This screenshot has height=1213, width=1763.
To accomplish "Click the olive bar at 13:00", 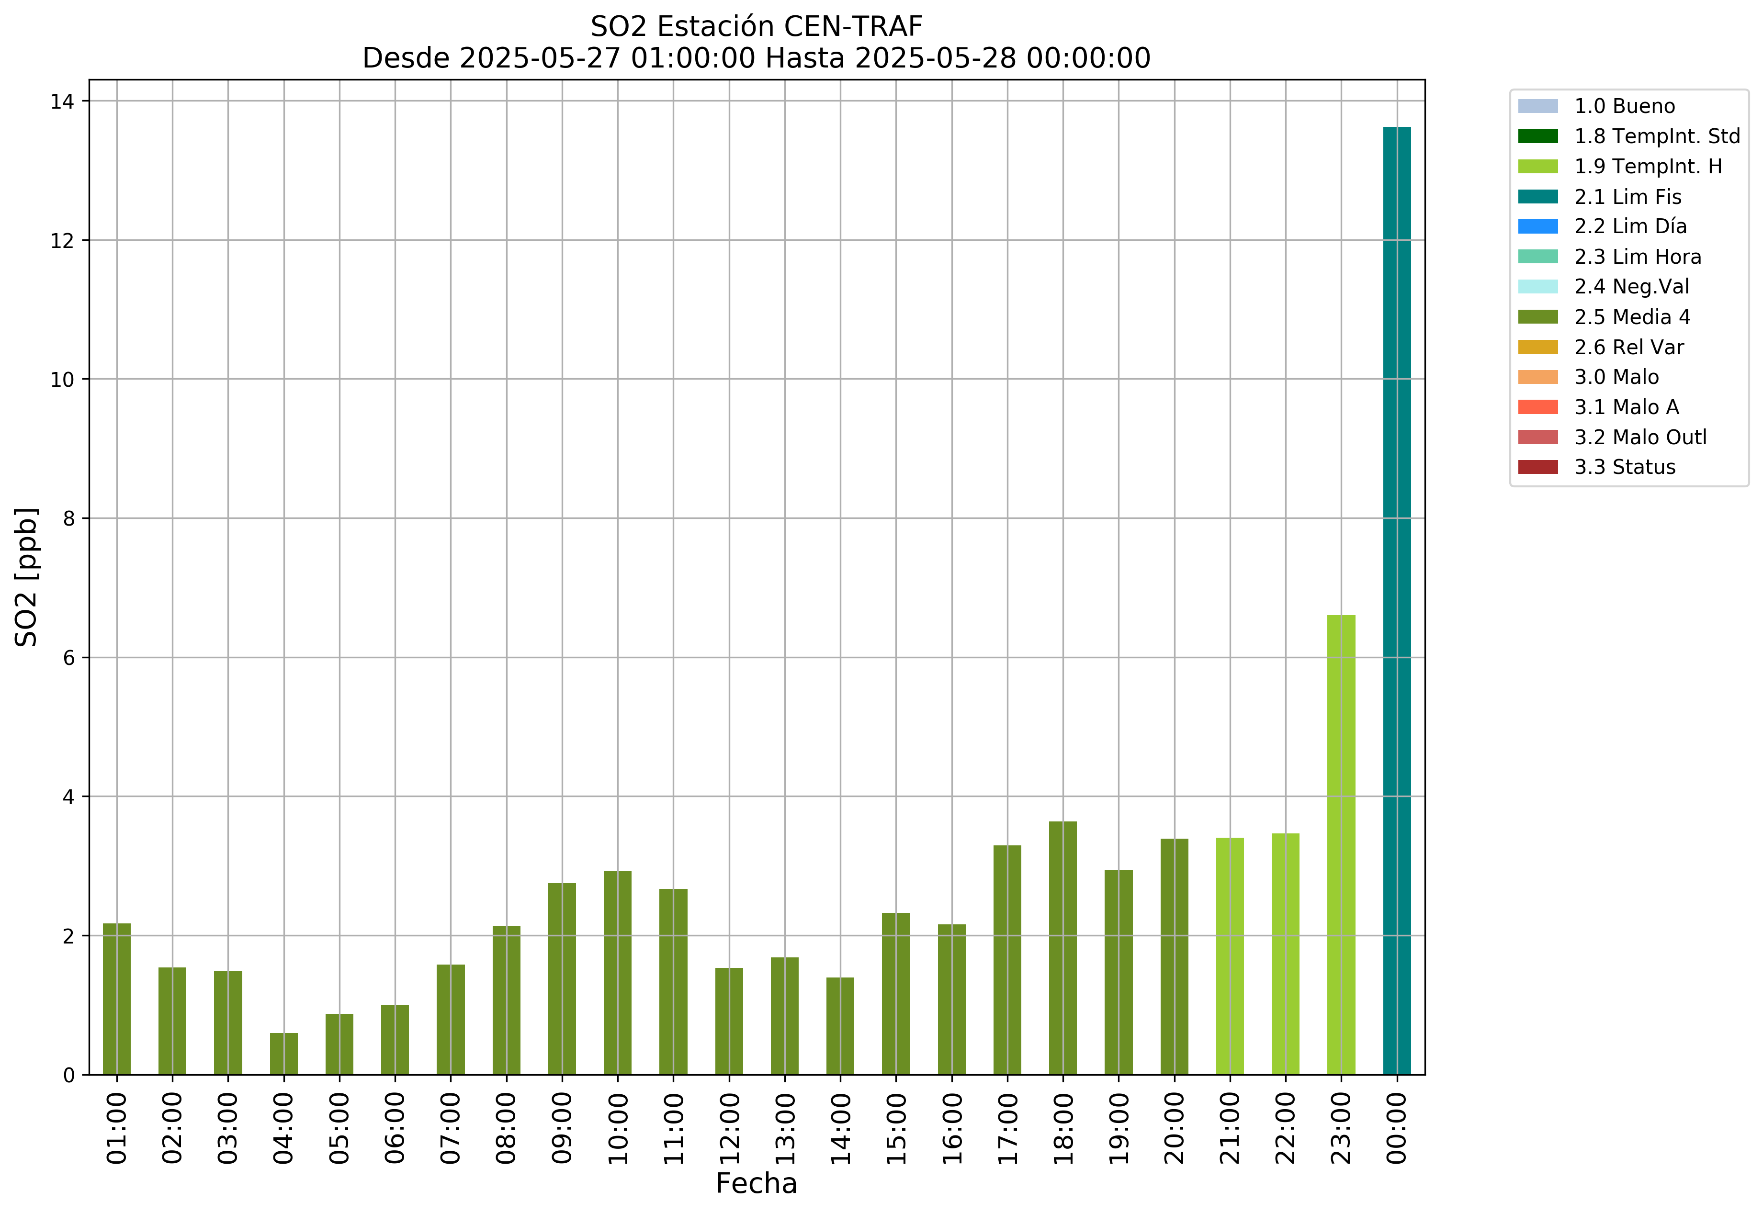I will [x=785, y=1016].
